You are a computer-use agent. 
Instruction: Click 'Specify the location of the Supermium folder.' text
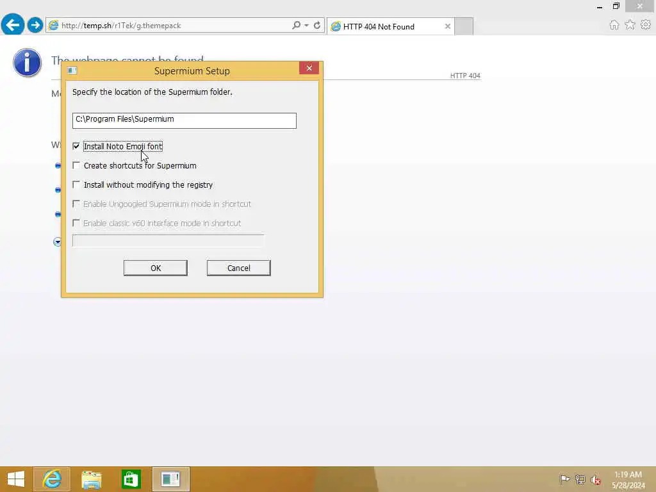(152, 92)
